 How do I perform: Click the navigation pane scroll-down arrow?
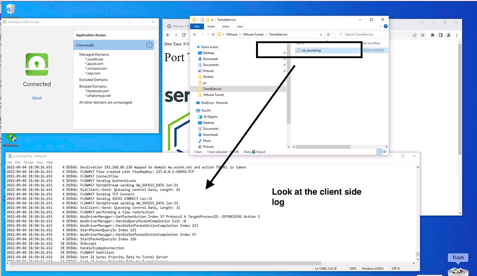coord(289,147)
